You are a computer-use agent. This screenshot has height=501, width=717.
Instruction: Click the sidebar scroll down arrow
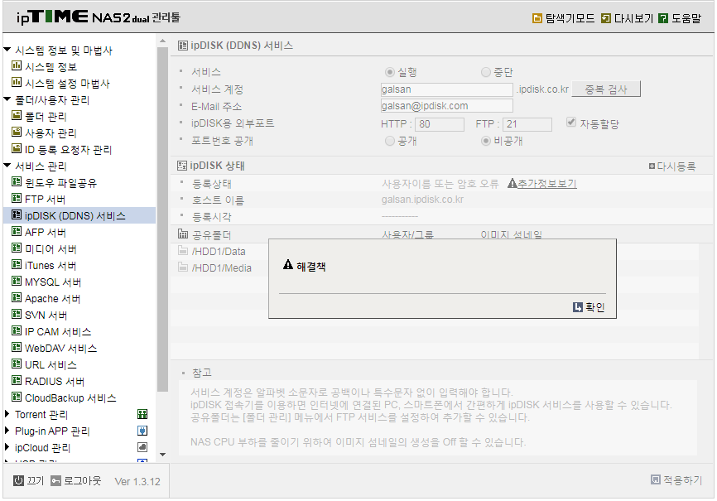click(x=162, y=455)
